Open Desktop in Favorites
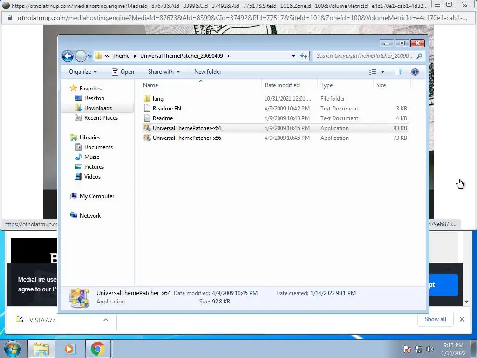Image resolution: width=477 pixels, height=358 pixels. coord(94,98)
